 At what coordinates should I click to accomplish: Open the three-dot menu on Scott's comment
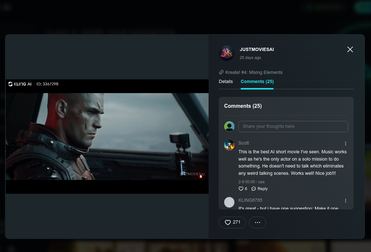(x=346, y=143)
